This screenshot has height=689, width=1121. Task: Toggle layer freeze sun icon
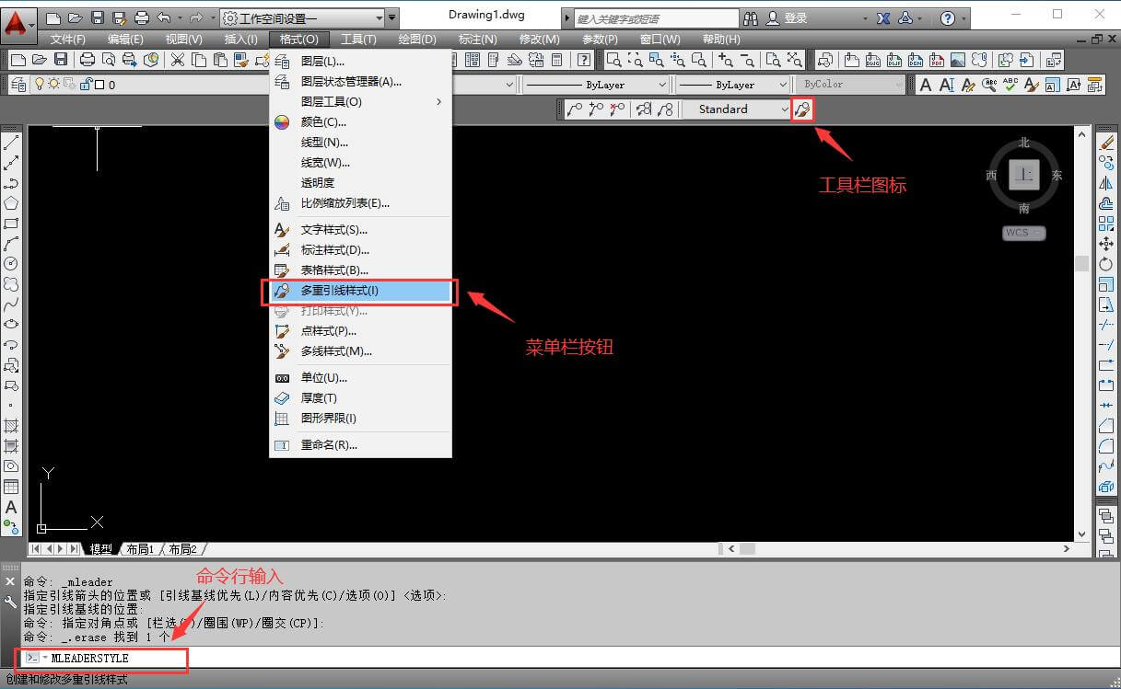pos(54,85)
